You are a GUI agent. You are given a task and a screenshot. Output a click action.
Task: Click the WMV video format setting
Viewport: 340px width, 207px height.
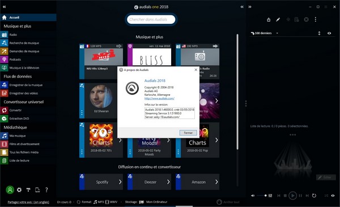[112, 202]
